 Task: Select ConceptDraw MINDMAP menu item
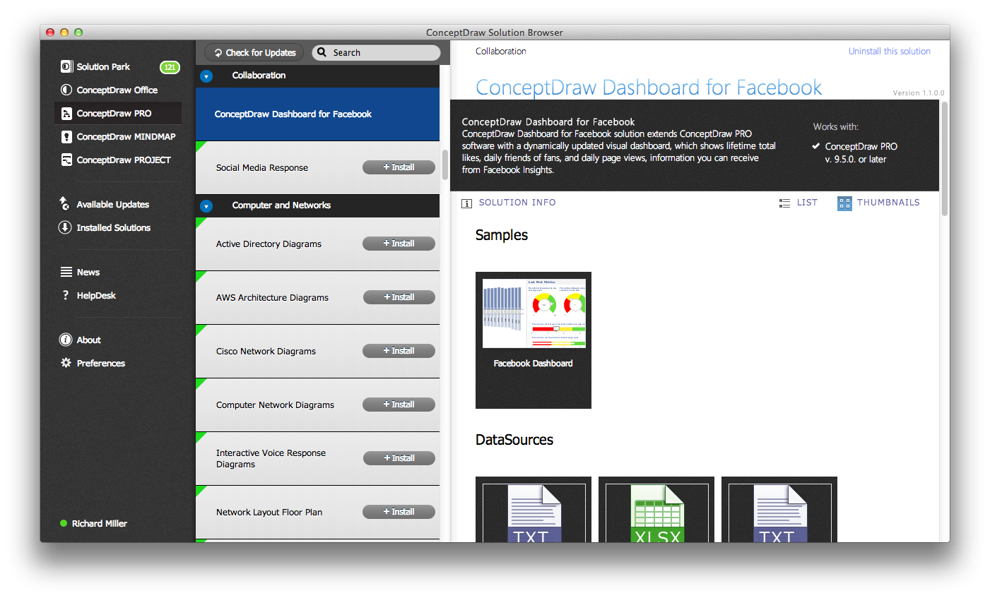tap(126, 136)
